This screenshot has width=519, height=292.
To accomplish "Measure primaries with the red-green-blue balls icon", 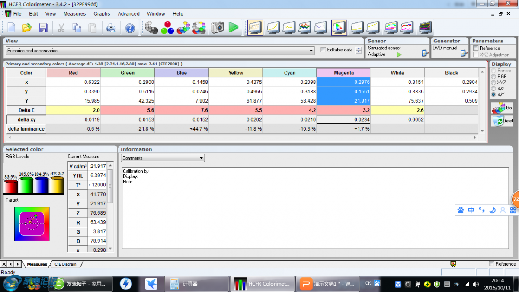I will click(167, 28).
